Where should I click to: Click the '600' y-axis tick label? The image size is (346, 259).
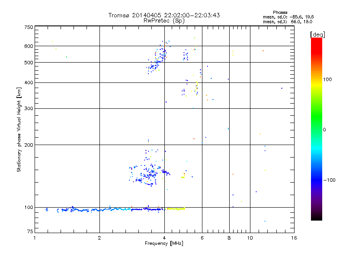coord(29,46)
